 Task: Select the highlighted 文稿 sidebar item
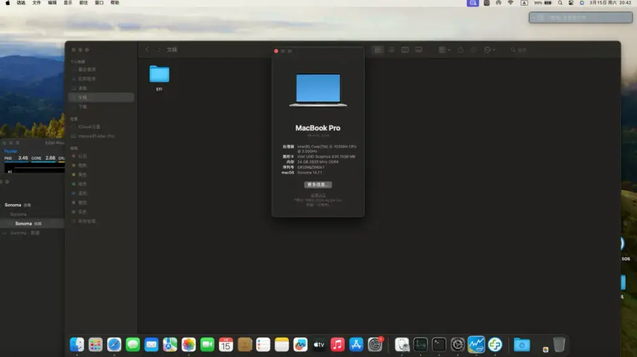coord(101,98)
